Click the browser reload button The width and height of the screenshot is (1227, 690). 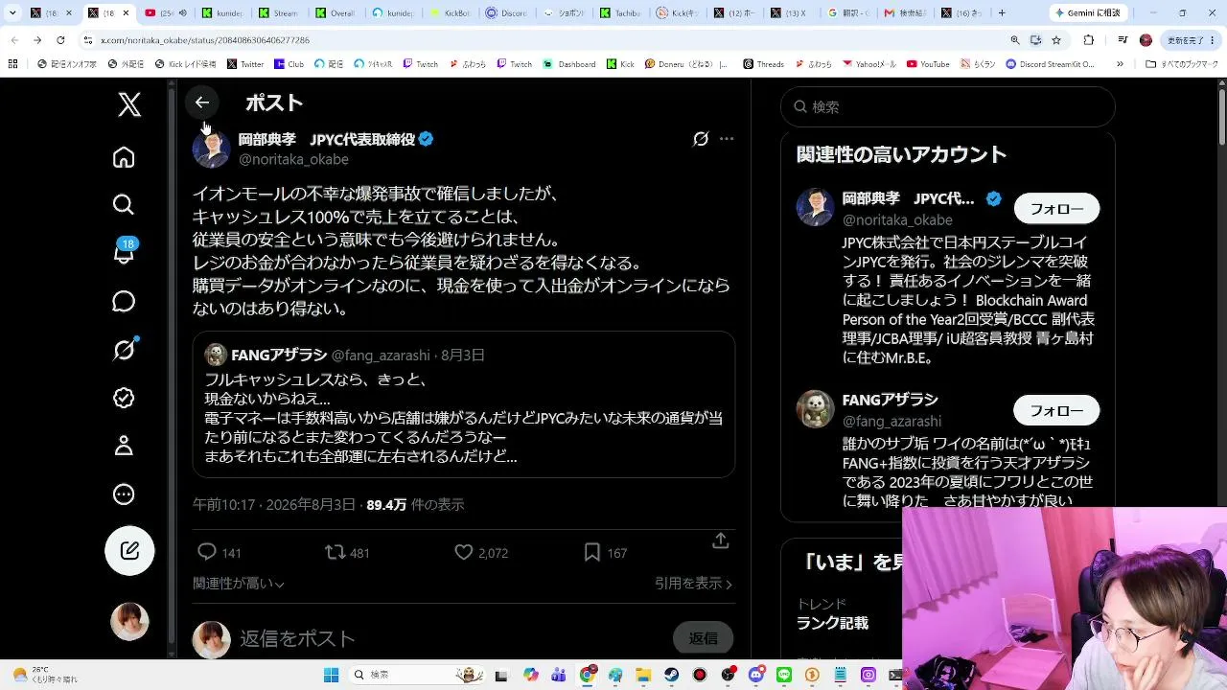click(x=60, y=40)
